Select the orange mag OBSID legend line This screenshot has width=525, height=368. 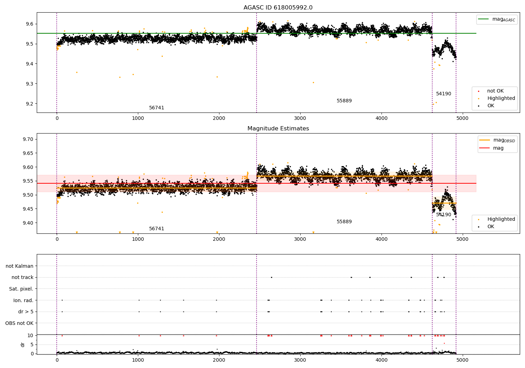pyautogui.click(x=485, y=140)
